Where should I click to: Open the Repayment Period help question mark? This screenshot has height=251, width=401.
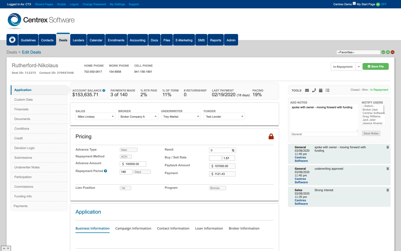[x=105, y=171]
